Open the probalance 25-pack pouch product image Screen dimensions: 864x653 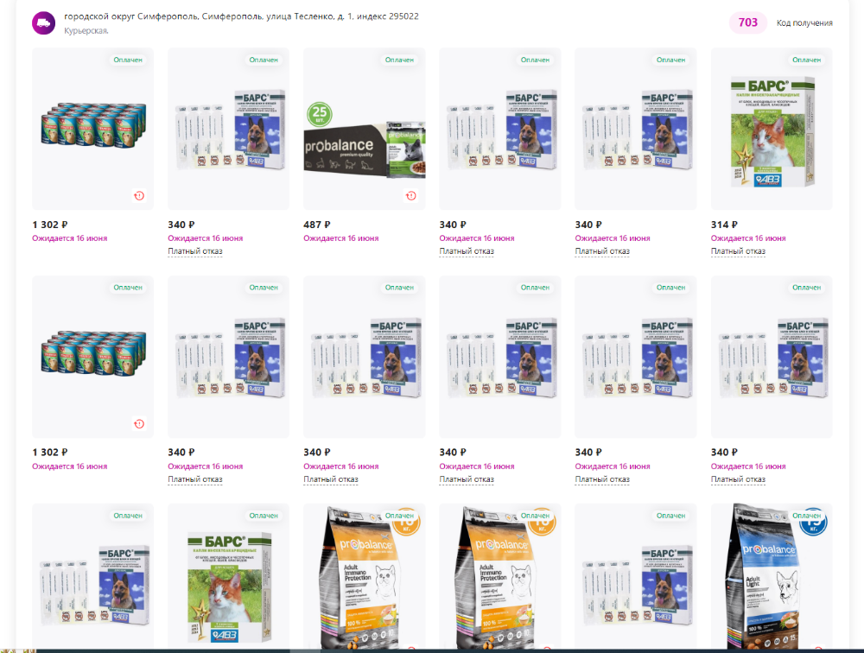pyautogui.click(x=365, y=129)
